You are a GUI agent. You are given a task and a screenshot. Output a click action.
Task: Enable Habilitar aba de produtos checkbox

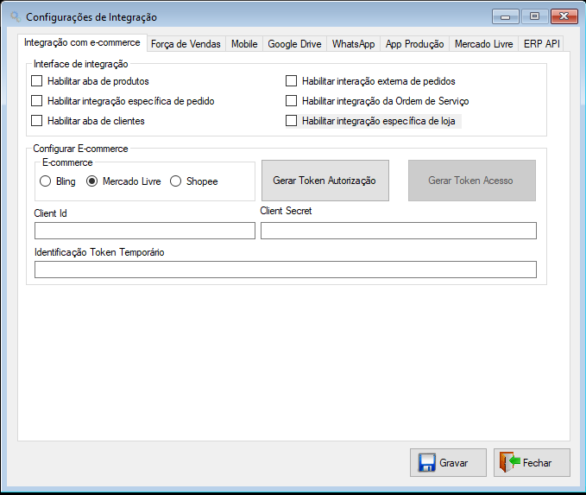coord(36,81)
